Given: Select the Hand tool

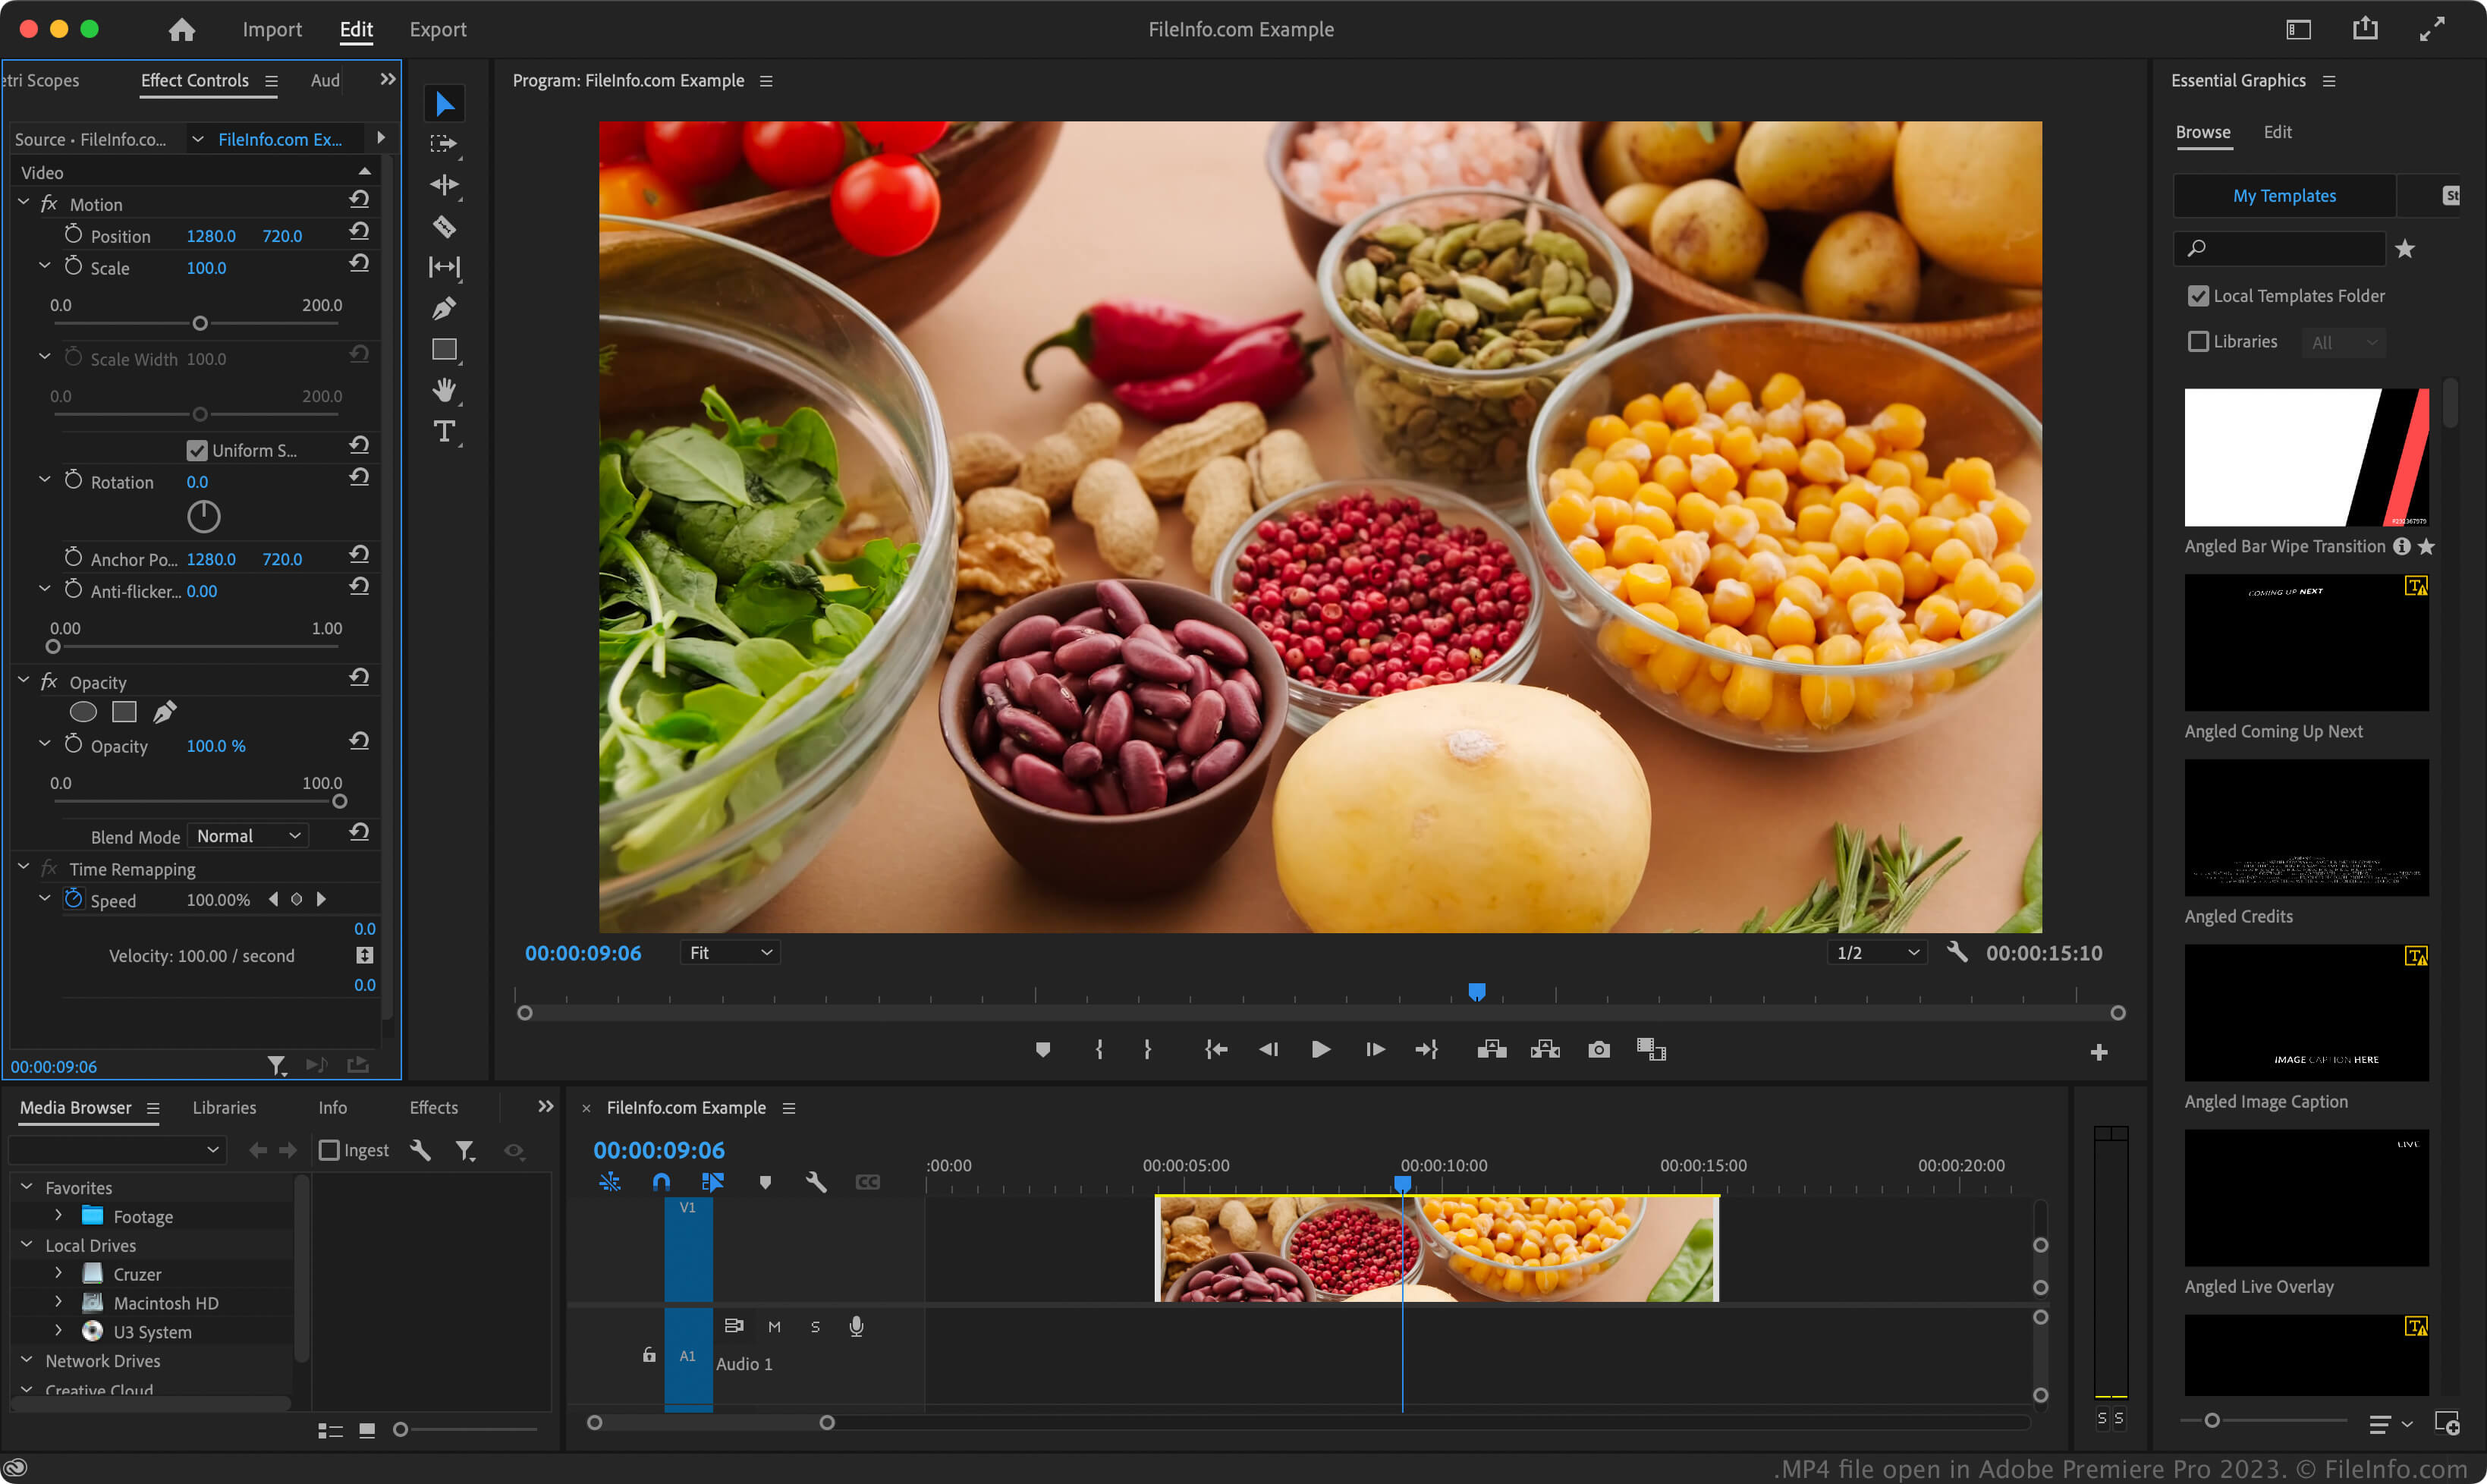Looking at the screenshot, I should pyautogui.click(x=444, y=390).
